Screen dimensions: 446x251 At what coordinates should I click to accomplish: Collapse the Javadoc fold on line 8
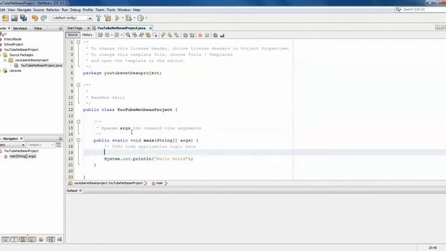pyautogui.click(x=78, y=85)
